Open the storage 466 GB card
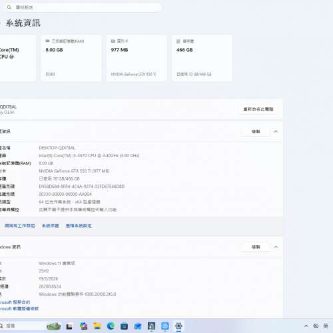The height and width of the screenshot is (333, 333). click(x=202, y=58)
